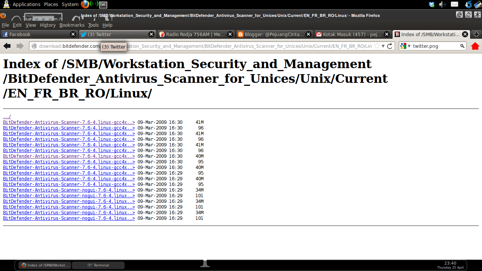
Task: Reload the page with the refresh icon
Action: 390,46
